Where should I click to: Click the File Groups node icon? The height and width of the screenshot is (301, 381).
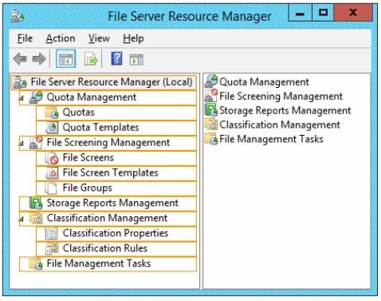point(51,188)
